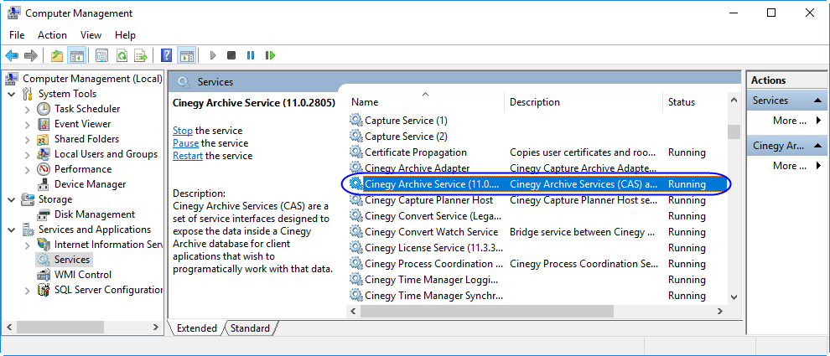Collapse the Cinegy Ar... Actions section
The width and height of the screenshot is (830, 356).
click(x=817, y=146)
